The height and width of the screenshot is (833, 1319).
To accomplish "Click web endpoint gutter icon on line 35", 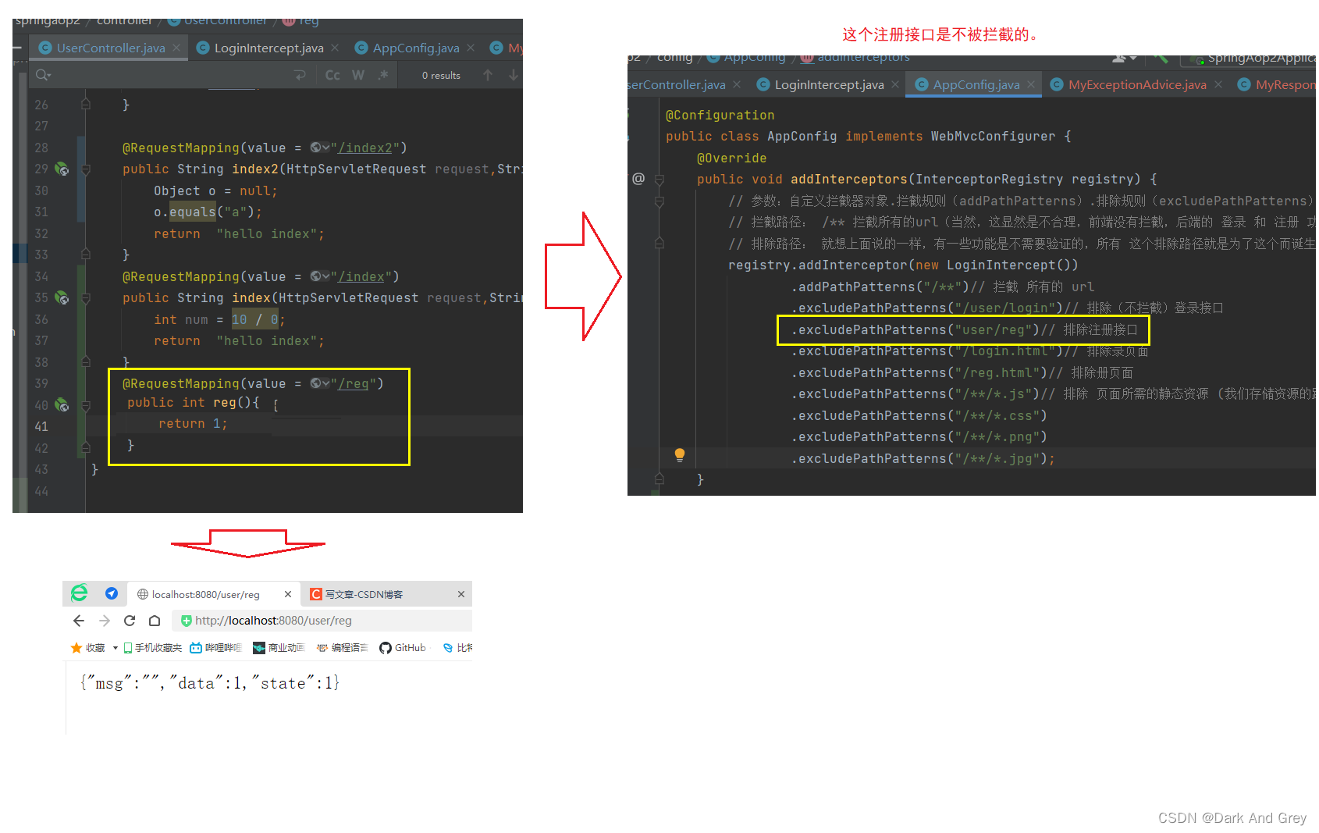I will tap(62, 297).
